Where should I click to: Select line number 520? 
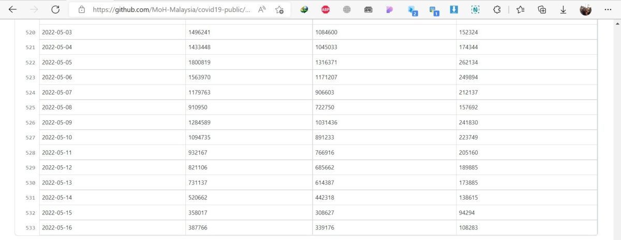(x=30, y=33)
